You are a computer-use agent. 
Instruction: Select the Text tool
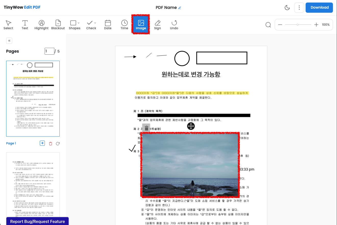click(x=25, y=24)
